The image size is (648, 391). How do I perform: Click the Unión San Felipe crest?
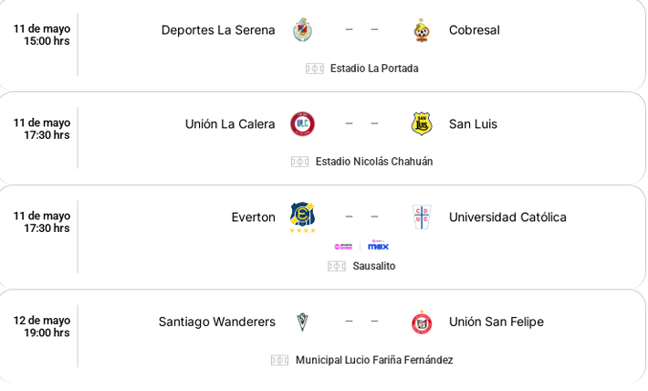point(421,322)
